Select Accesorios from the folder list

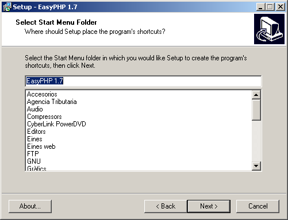point(42,94)
